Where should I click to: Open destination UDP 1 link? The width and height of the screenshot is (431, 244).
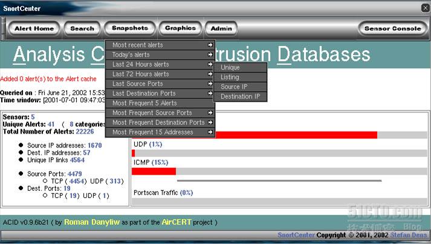[x=104, y=196]
